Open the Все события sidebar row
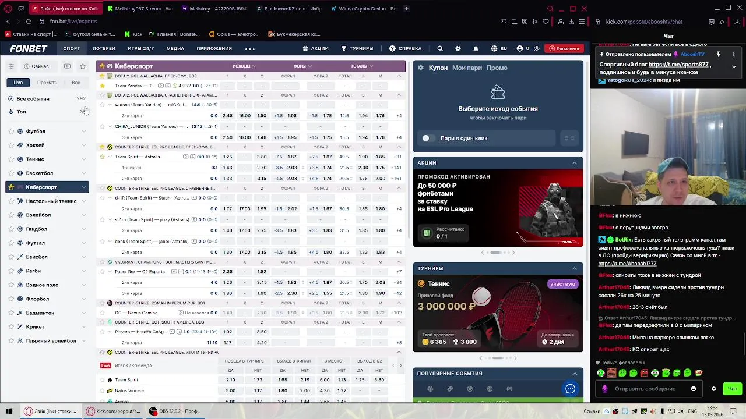 click(47, 99)
